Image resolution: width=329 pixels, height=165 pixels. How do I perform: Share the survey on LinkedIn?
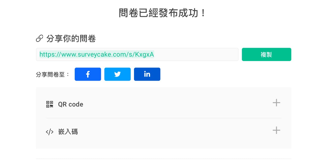tap(147, 74)
